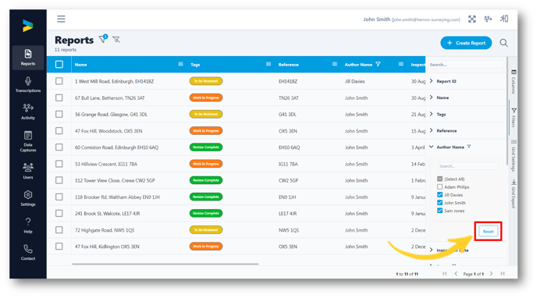Click the activity flow icon in top bar
Screen dimensions: 537x298
(488, 19)
